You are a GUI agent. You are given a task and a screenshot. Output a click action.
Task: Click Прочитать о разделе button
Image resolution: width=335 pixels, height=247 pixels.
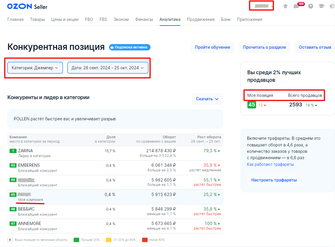click(x=265, y=47)
